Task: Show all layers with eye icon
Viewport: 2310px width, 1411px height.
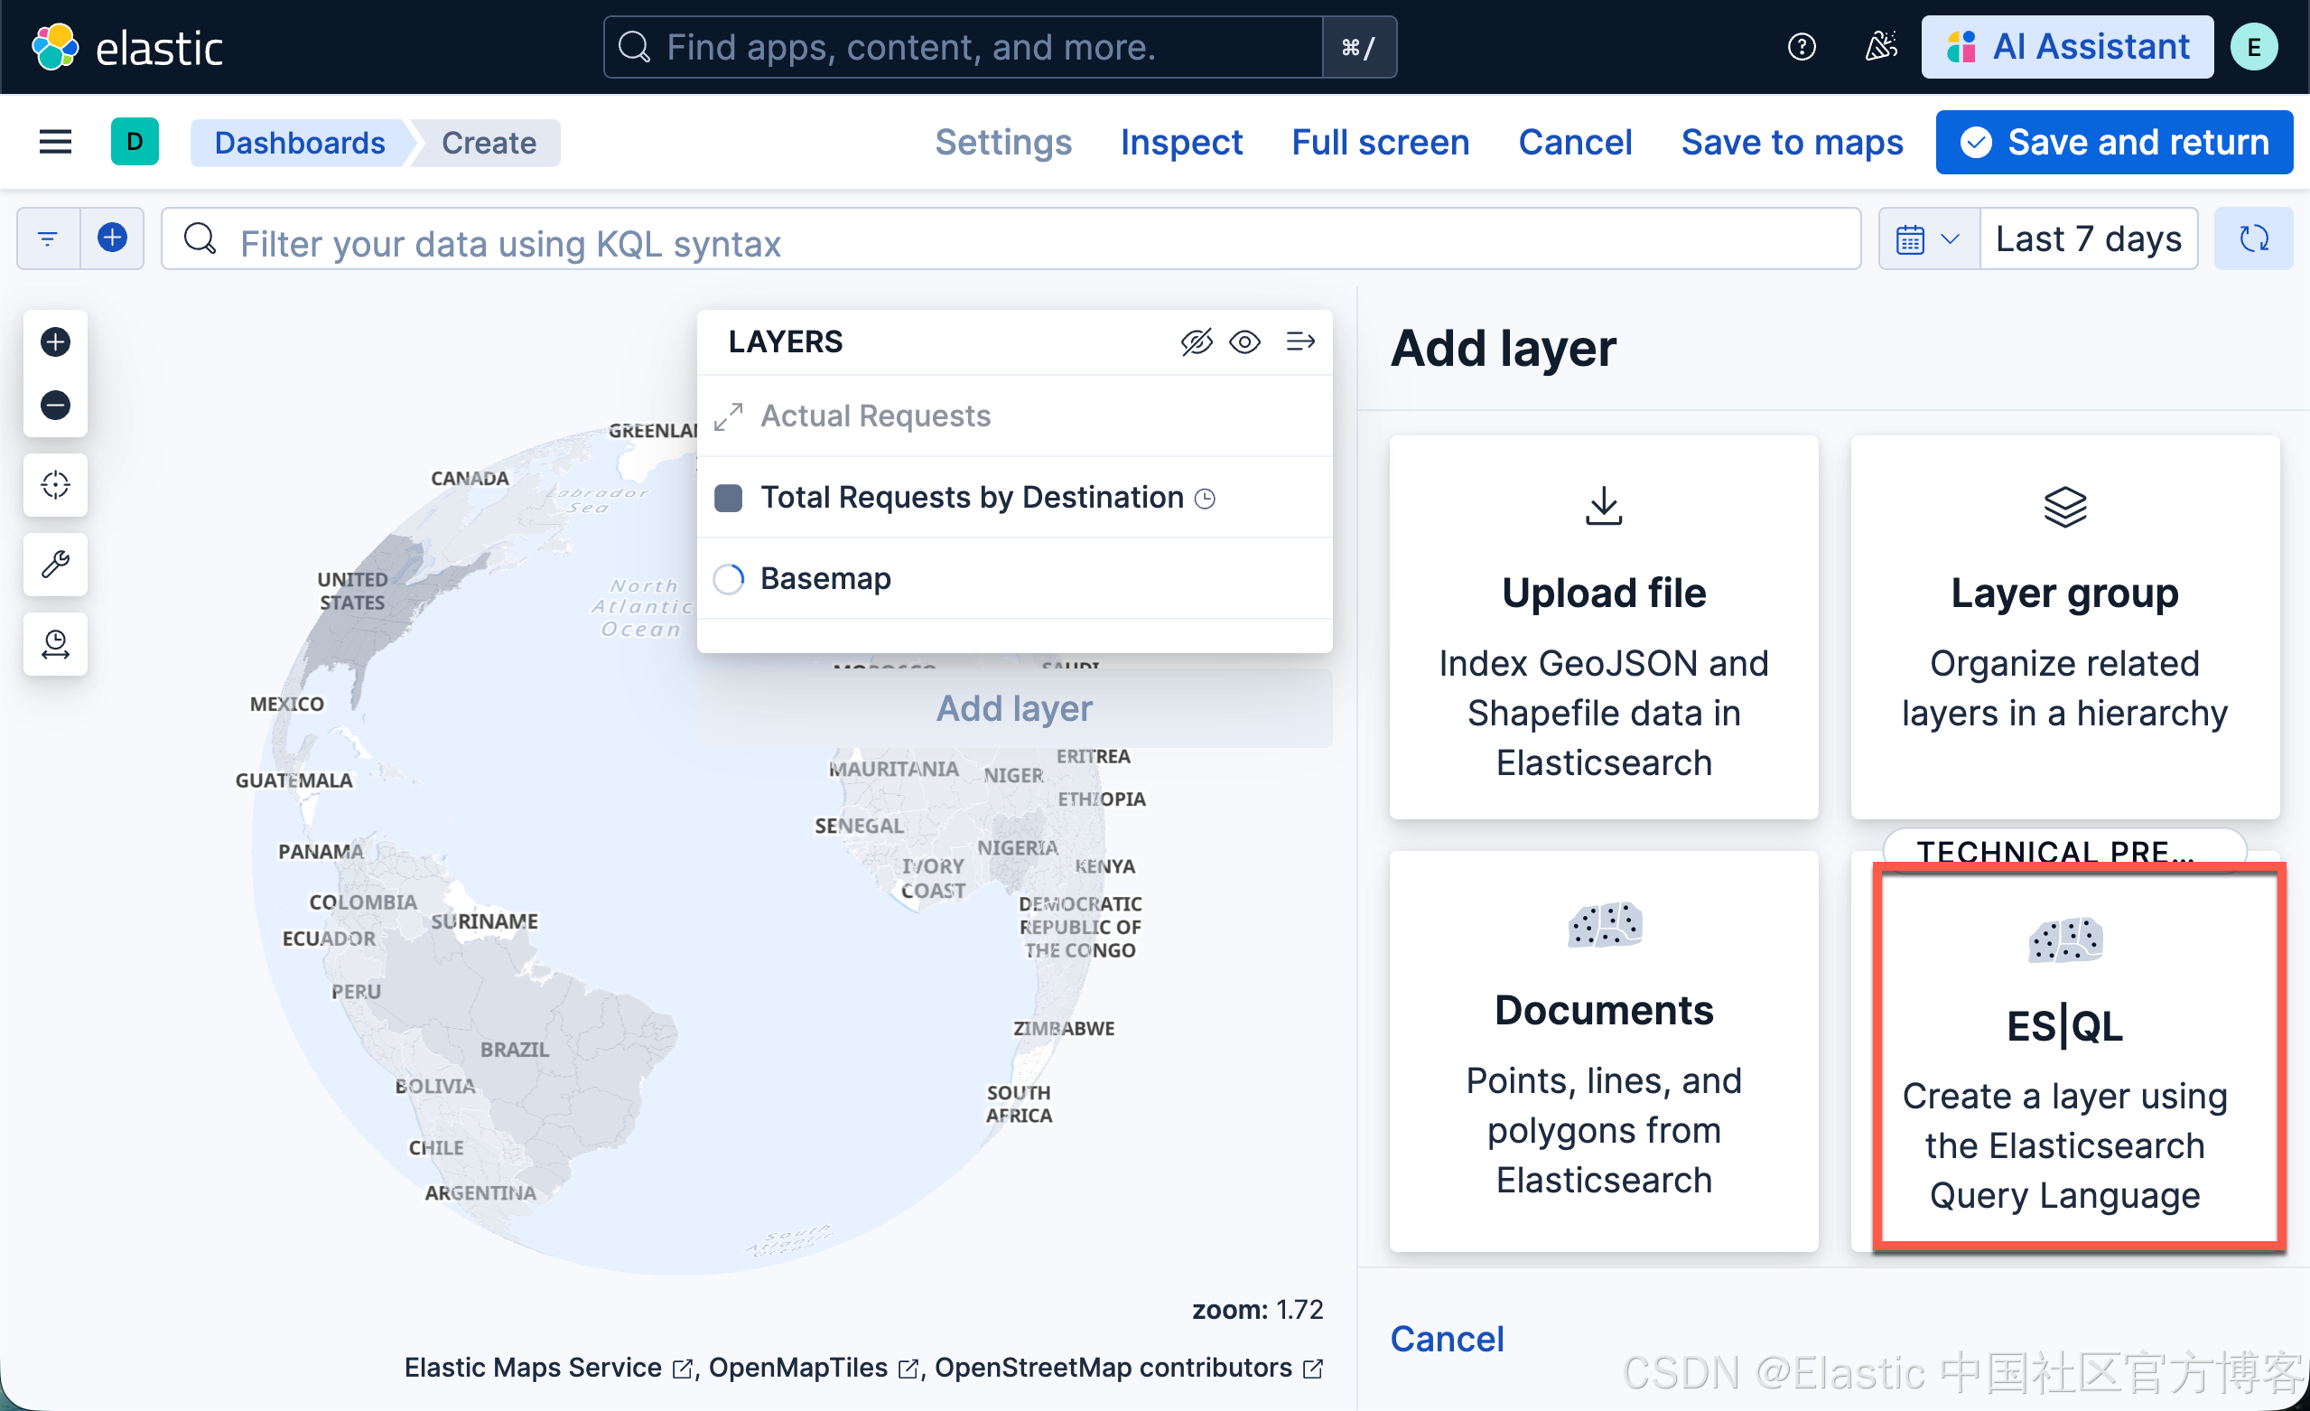Action: pos(1245,342)
